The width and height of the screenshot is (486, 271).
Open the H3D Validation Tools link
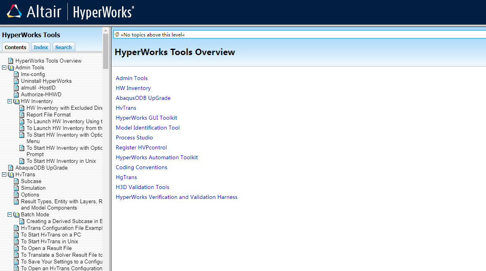pos(142,187)
